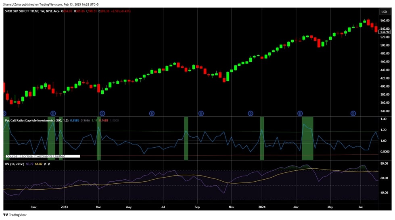Select Put Call Ratio indicator legend
The width and height of the screenshot is (395, 220).
pos(37,120)
